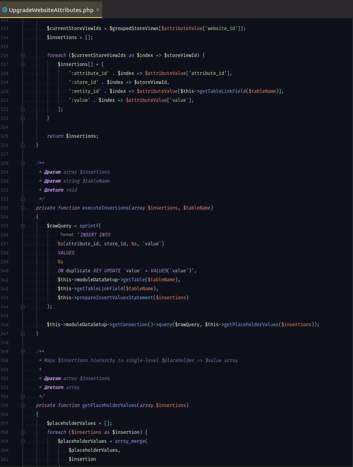Screen dimensions: 353x467
Task: Click line number 333 in gutter
Action: point(4,208)
